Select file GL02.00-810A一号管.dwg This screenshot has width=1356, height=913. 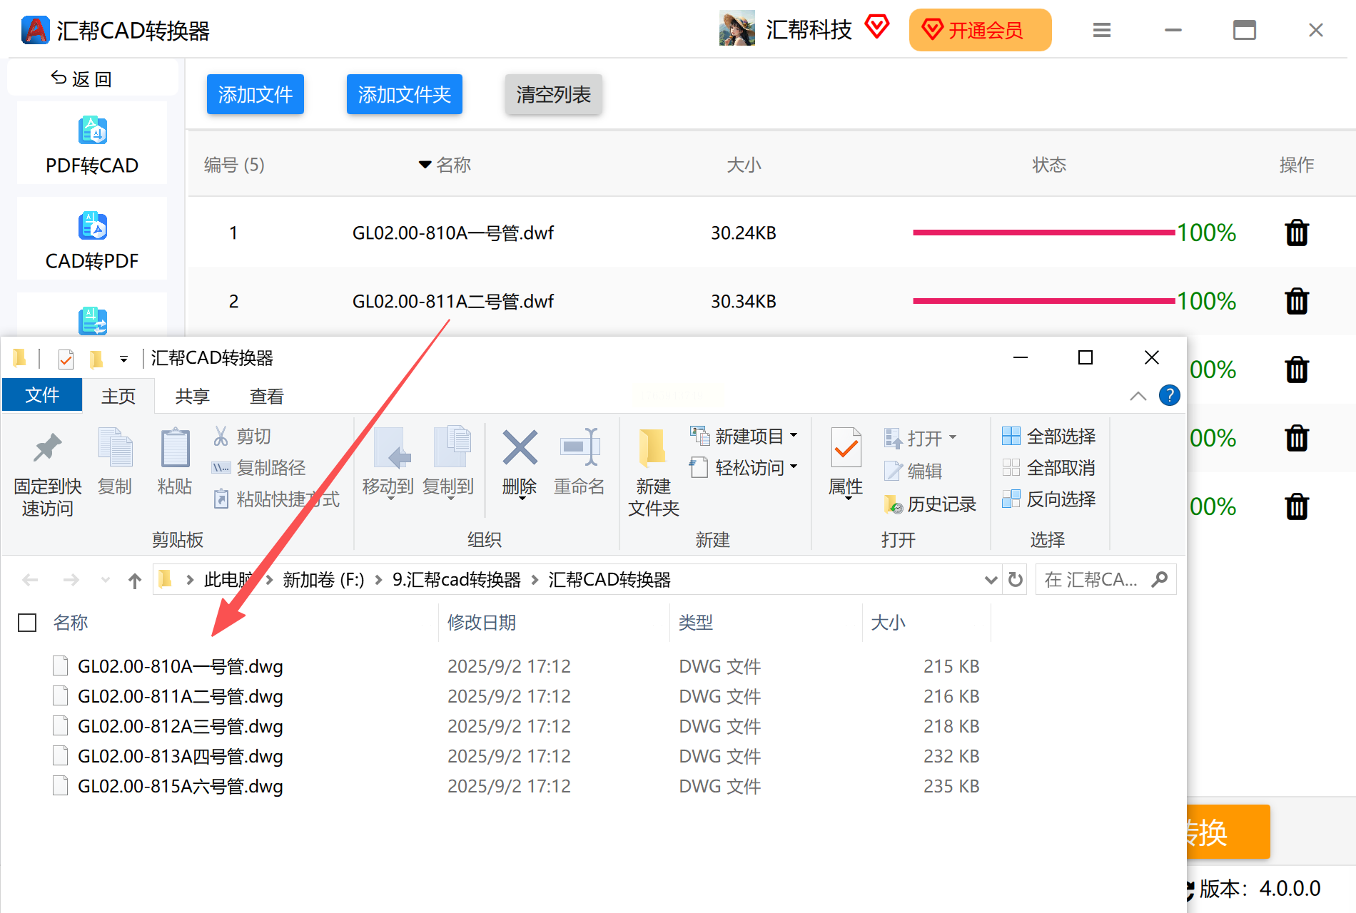(x=180, y=666)
